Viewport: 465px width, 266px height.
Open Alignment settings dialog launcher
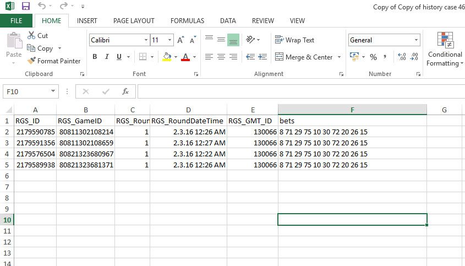click(x=341, y=74)
